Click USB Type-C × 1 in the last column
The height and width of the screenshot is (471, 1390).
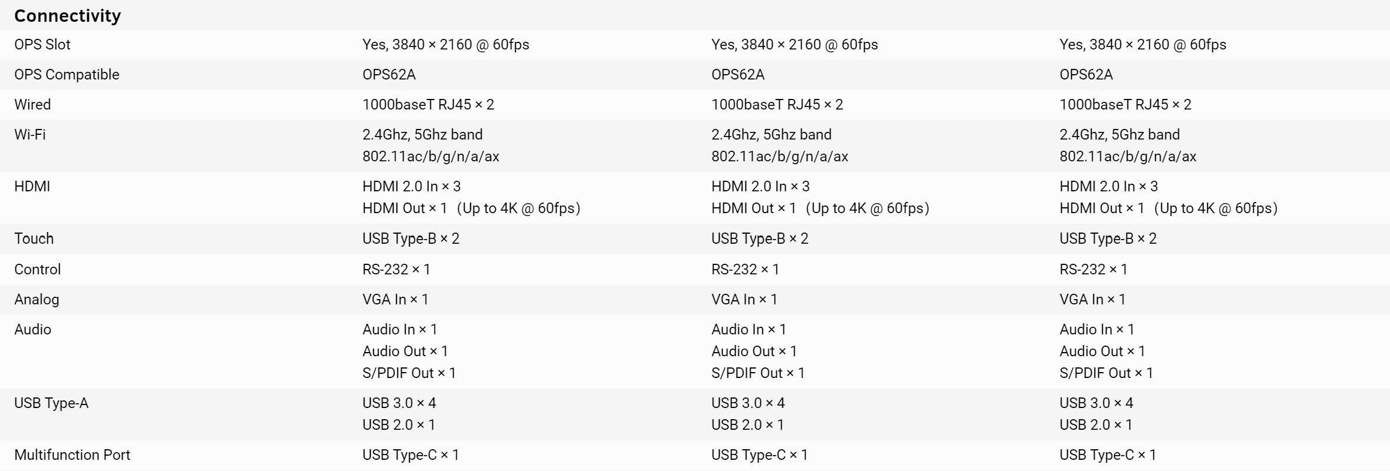pos(1107,455)
